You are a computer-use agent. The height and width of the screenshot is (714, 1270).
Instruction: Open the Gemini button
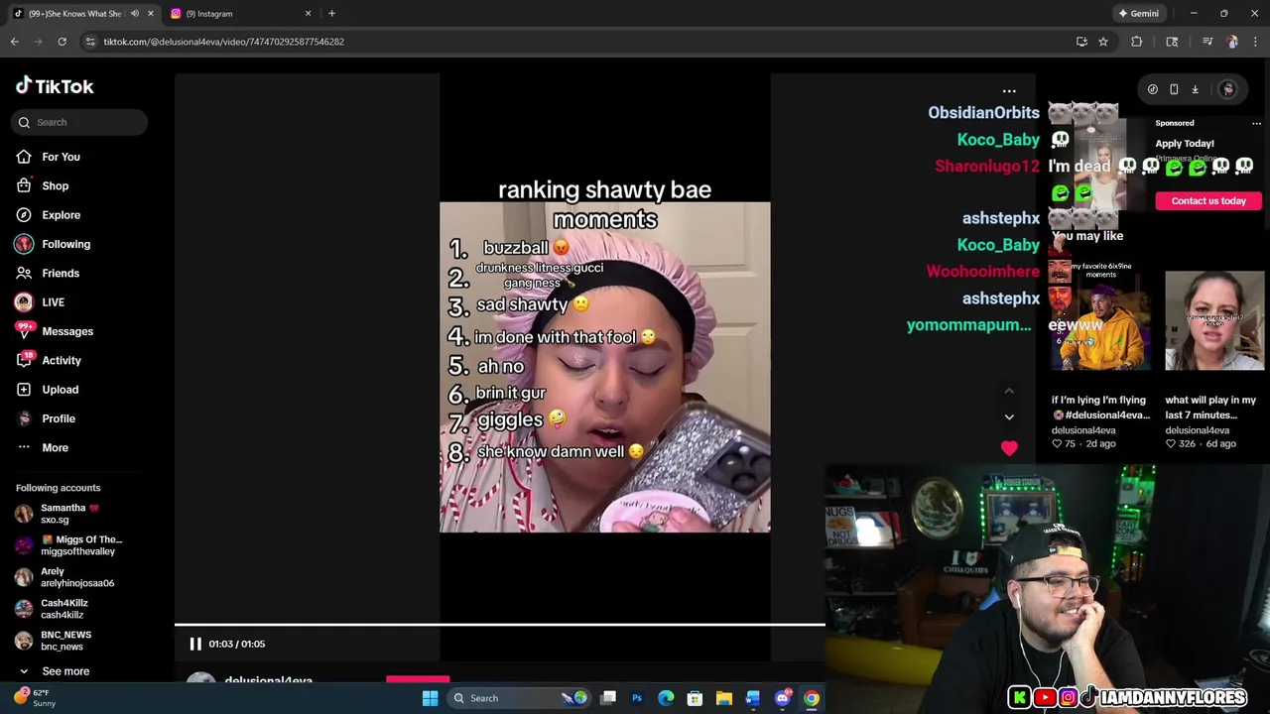point(1139,14)
